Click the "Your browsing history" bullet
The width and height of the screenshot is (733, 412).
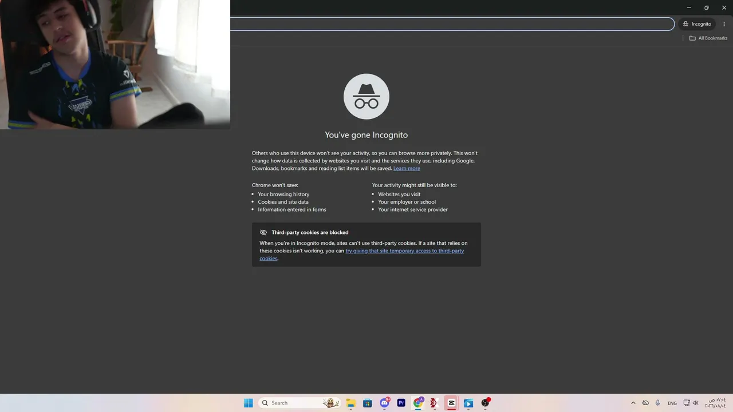pos(283,195)
